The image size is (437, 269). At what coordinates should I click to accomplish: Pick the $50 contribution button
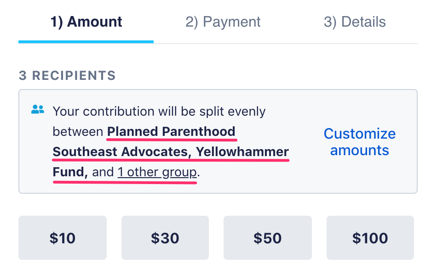pos(268,238)
